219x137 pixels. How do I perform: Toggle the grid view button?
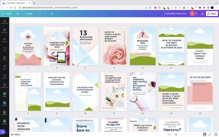205,135
